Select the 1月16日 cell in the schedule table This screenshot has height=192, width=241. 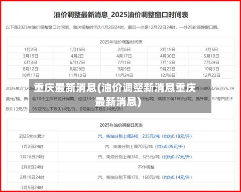point(77,50)
